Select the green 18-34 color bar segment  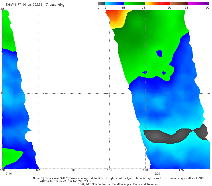pyautogui.click(x=134, y=3)
